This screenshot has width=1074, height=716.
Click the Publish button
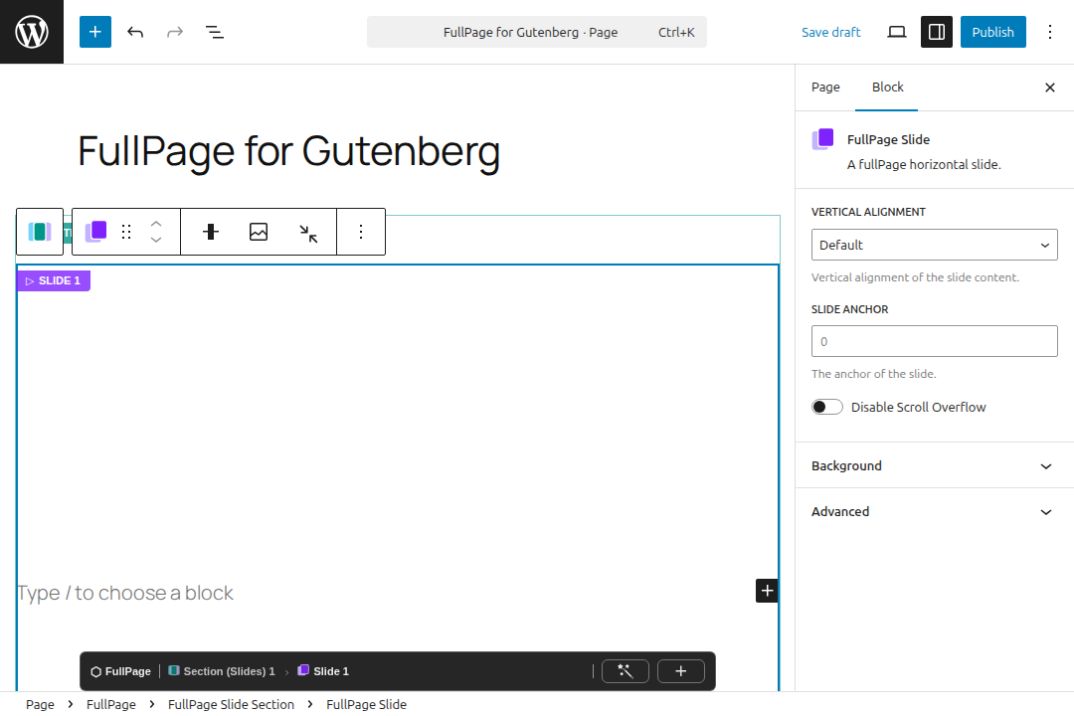pyautogui.click(x=992, y=32)
